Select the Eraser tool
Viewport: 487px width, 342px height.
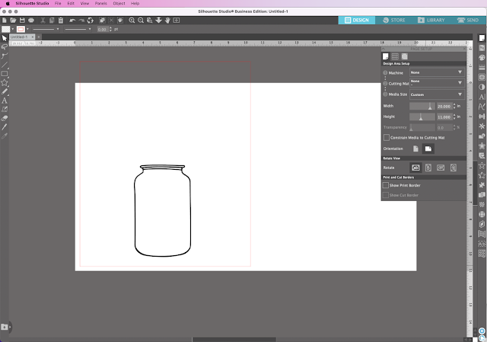coord(5,119)
